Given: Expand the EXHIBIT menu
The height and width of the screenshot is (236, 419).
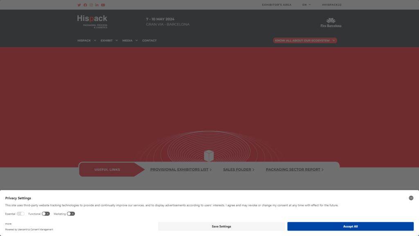Looking at the screenshot, I should point(109,41).
